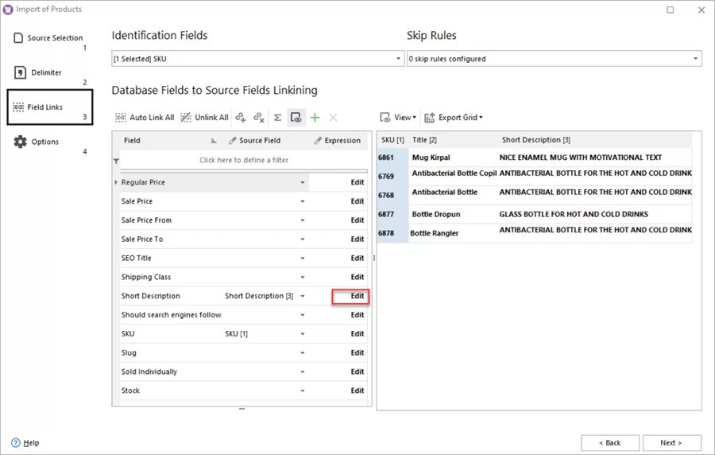Open the Options step with gear icon
The height and width of the screenshot is (455, 715).
(44, 142)
